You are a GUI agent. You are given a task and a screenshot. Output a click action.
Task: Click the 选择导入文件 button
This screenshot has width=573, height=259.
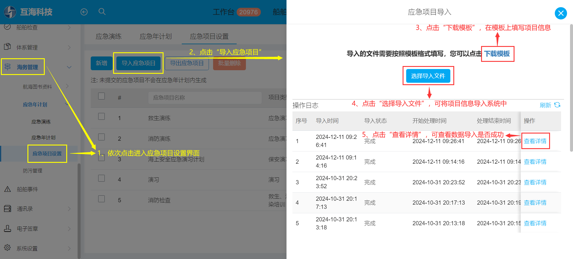428,76
